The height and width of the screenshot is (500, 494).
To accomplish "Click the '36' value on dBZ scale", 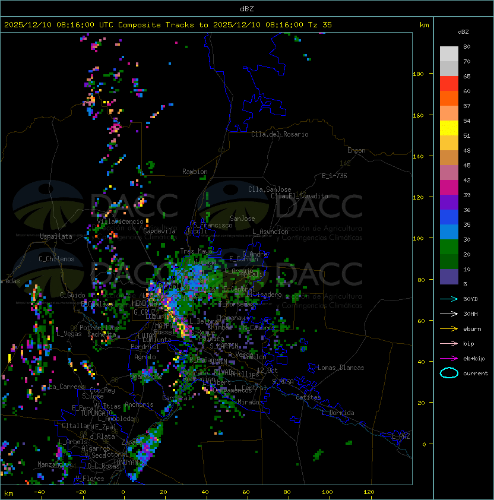I will click(x=467, y=210).
